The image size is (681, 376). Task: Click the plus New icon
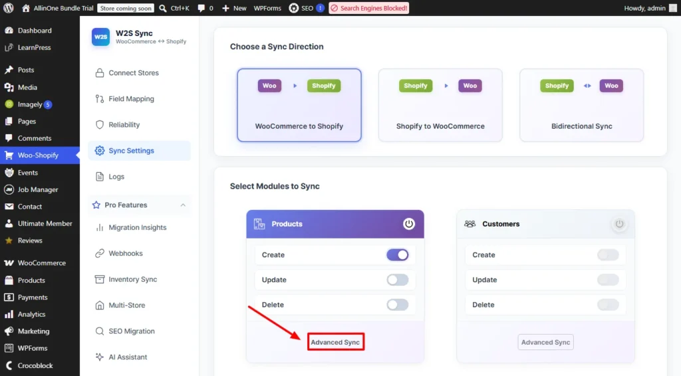pos(225,8)
